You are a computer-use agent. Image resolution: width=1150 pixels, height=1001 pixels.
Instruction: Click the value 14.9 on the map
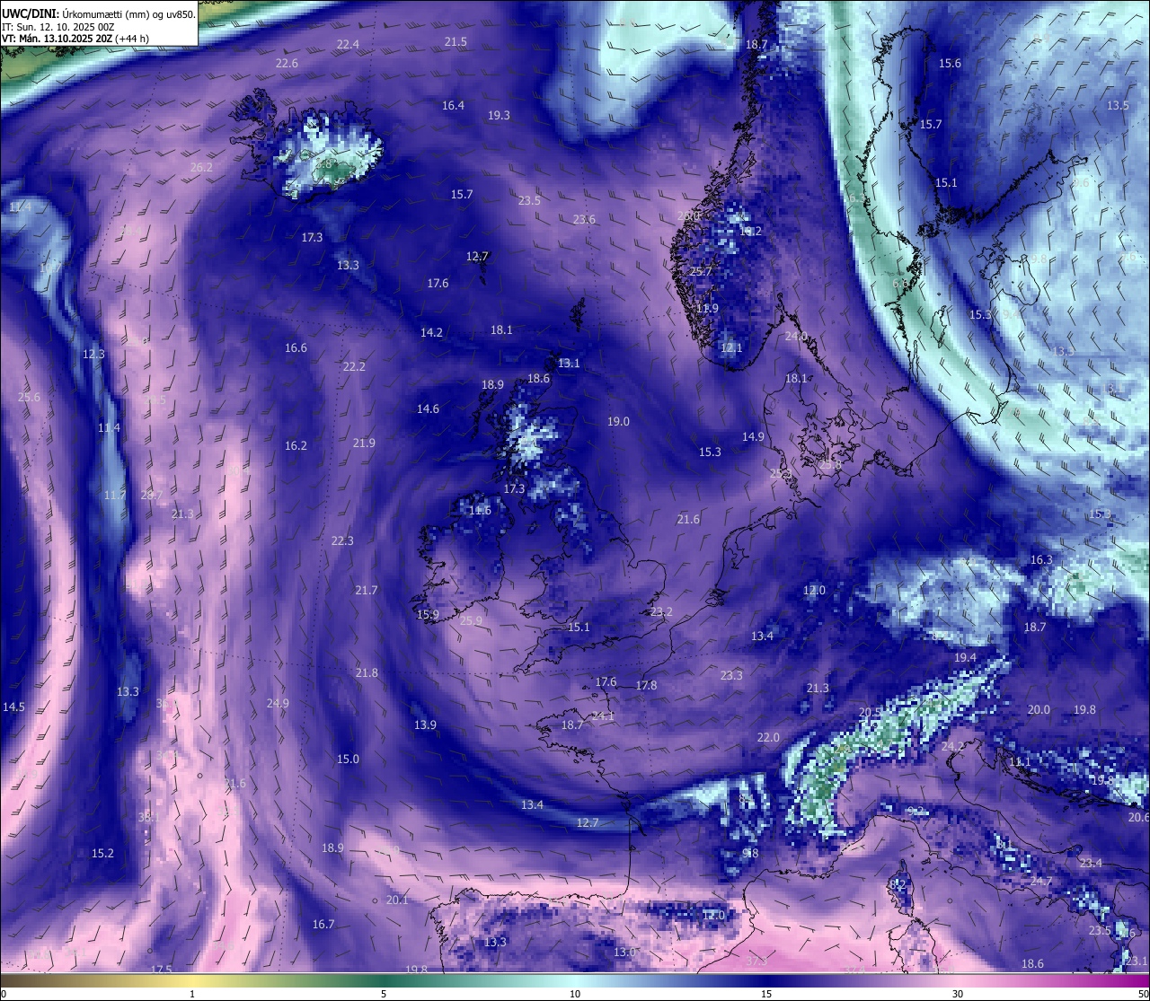[x=753, y=436]
